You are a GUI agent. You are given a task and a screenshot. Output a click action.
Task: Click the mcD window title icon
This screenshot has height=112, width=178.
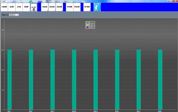[x=1, y=1]
